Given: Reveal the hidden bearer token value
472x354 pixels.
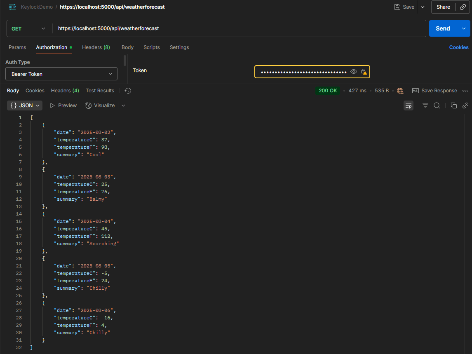Looking at the screenshot, I should 354,71.
